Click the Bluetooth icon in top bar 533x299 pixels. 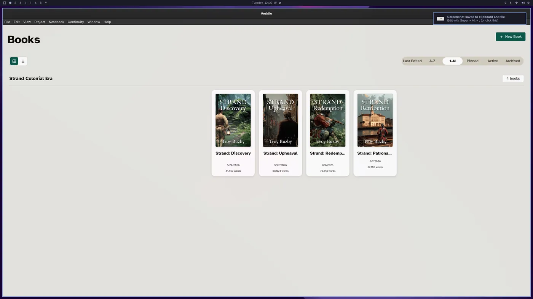tap(511, 3)
